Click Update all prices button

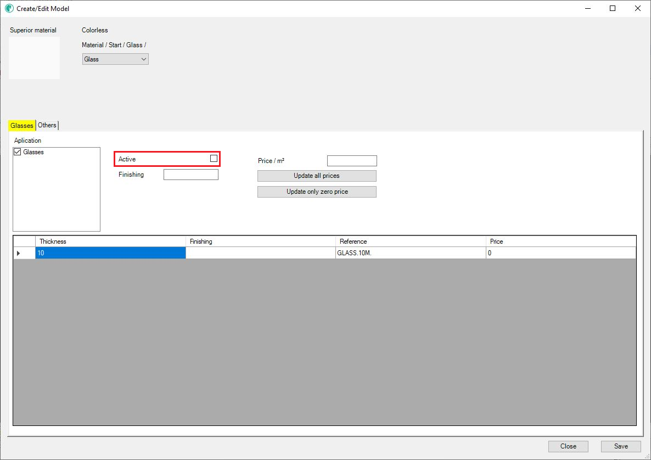coord(317,176)
